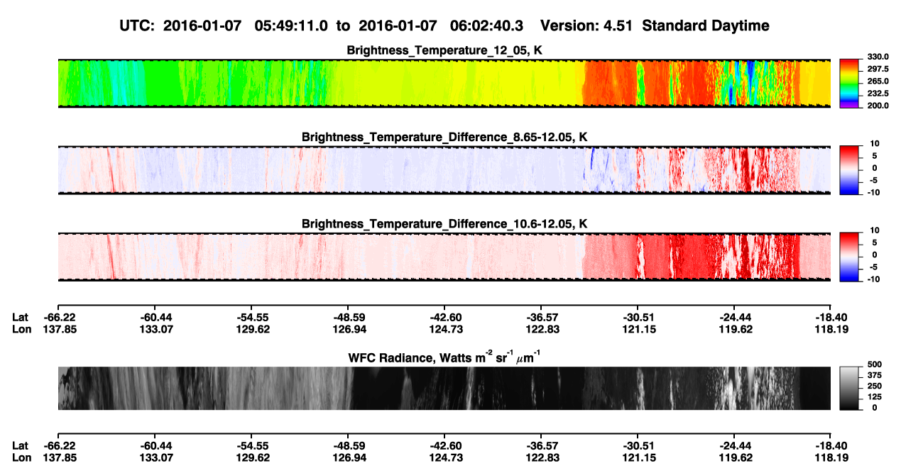The width and height of the screenshot is (923, 473).
Task: Click latitude -36.57 on the axis above WFC Radiance
Action: click(x=542, y=317)
